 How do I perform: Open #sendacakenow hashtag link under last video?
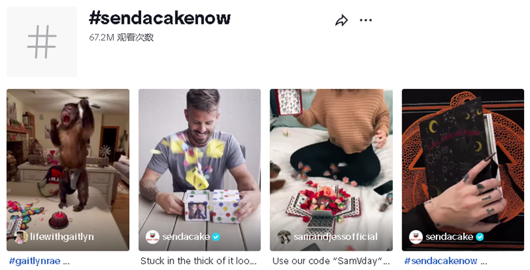coord(441,261)
